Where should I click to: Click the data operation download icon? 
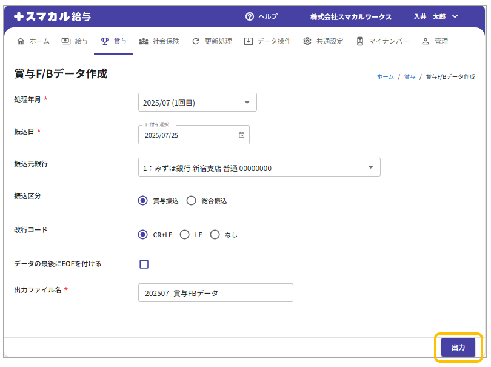click(248, 41)
